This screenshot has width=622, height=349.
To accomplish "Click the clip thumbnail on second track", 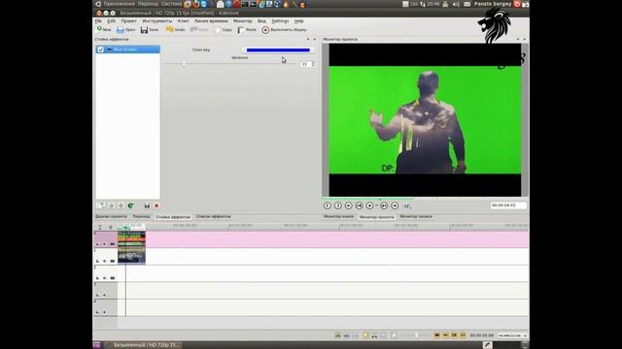I will click(x=131, y=256).
